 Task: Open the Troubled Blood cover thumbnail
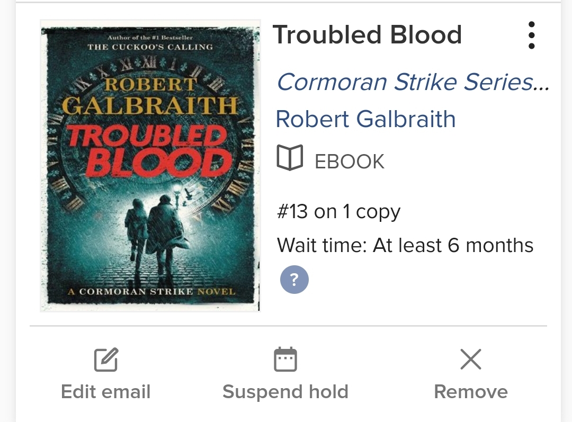[x=150, y=166]
